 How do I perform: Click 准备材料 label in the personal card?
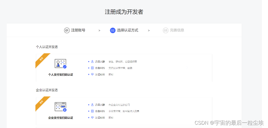coord(100,68)
